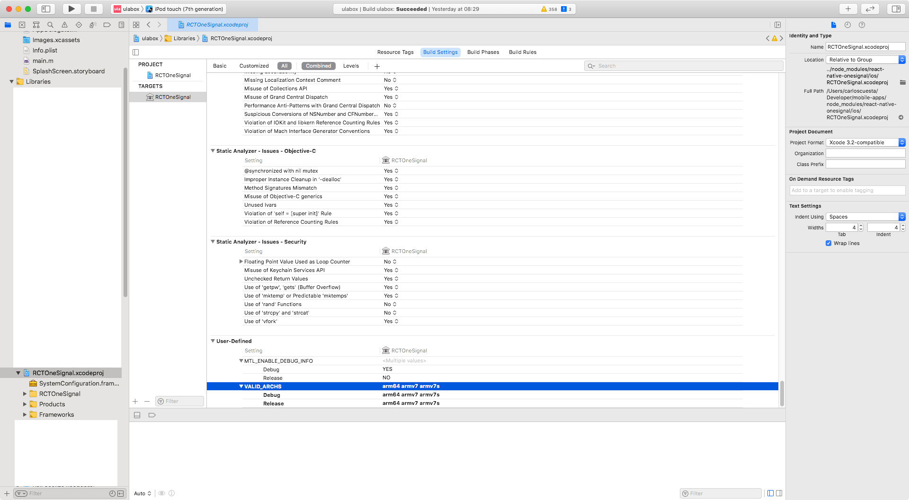This screenshot has height=500, width=909.
Task: Add a new build setting with plus
Action: (x=377, y=66)
